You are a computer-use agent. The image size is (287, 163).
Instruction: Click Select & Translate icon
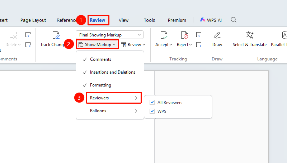click(x=250, y=35)
